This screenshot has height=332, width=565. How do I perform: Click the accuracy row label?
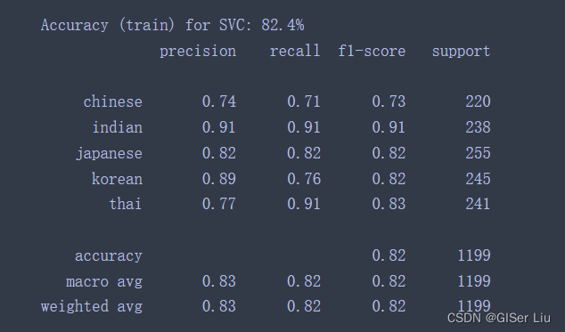click(x=109, y=256)
